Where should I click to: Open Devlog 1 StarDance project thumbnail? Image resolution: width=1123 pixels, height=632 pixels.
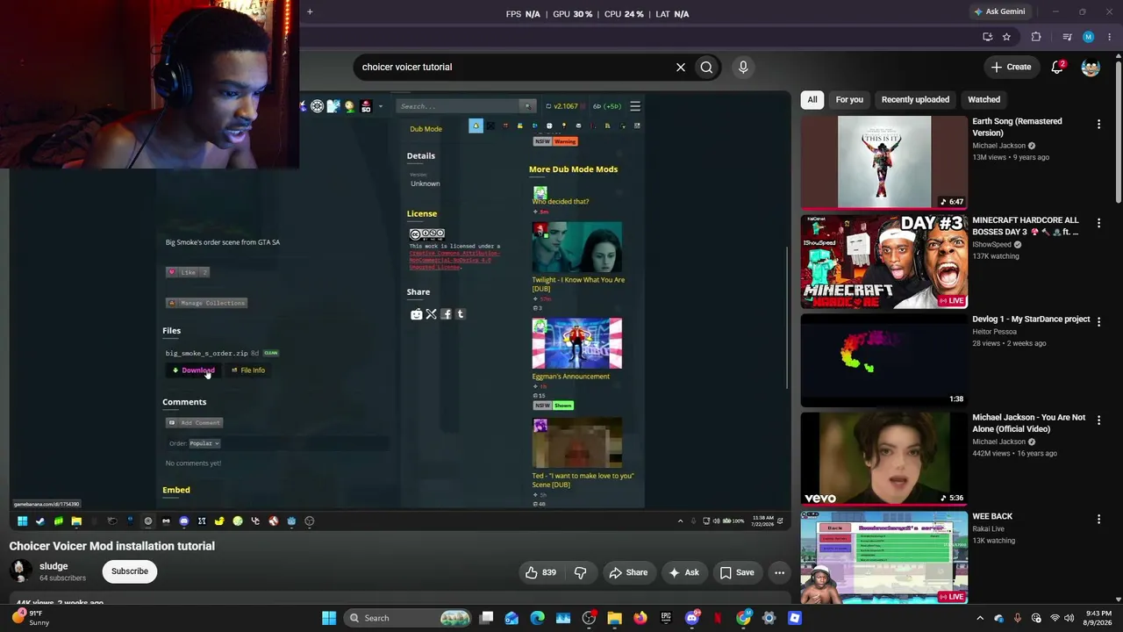[884, 360]
